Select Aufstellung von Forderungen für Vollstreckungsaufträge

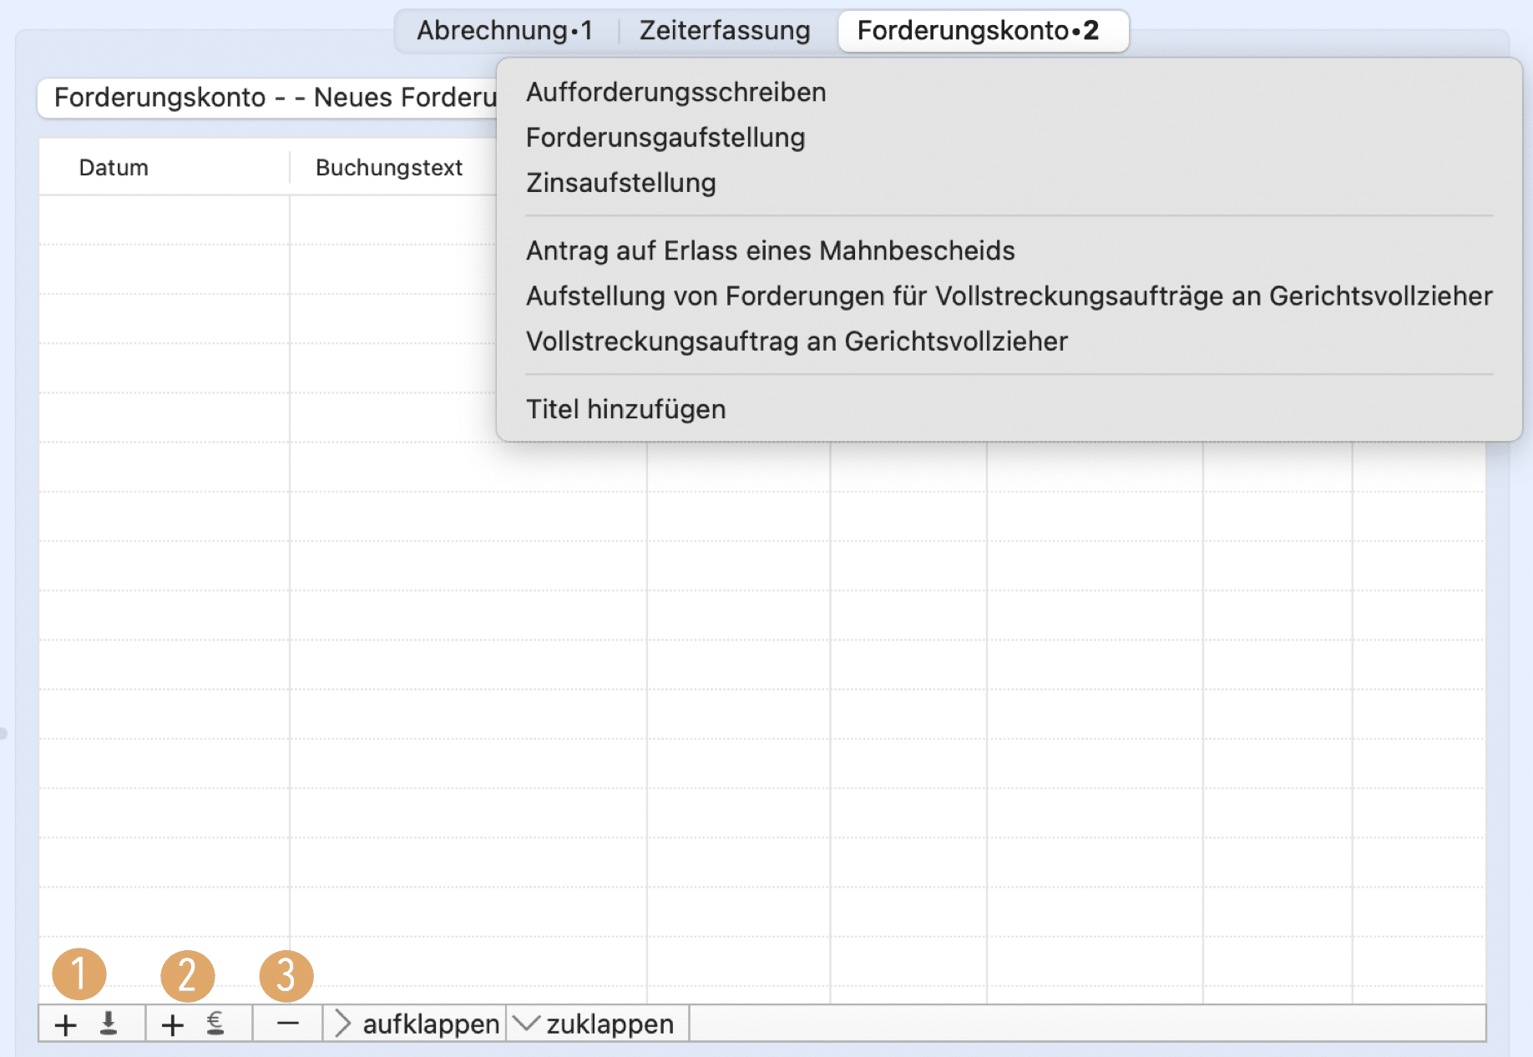point(1009,296)
